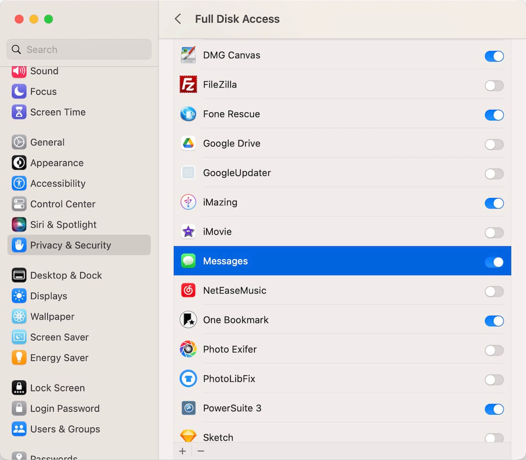
Task: Click the Siri & Spotlight icon
Action: [19, 224]
